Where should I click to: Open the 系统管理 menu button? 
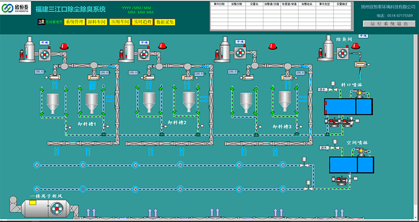(x=74, y=22)
